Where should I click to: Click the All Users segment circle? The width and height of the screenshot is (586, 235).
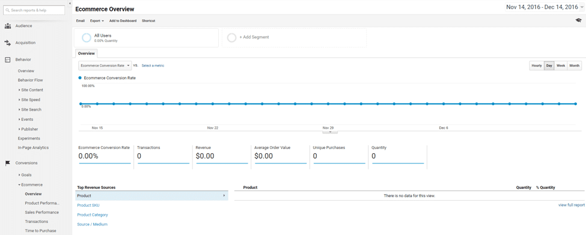(87, 38)
